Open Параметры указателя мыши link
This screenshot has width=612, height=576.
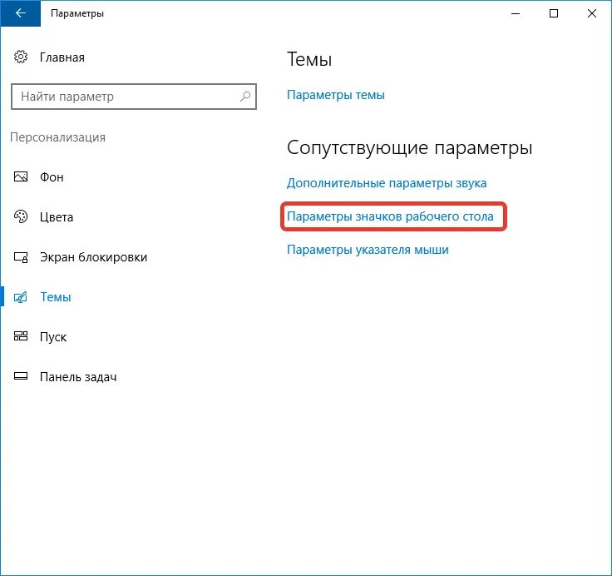pos(368,250)
